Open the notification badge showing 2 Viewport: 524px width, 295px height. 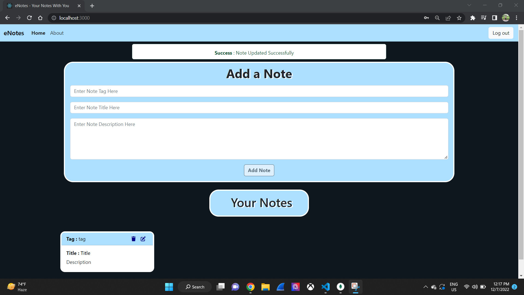pyautogui.click(x=514, y=287)
